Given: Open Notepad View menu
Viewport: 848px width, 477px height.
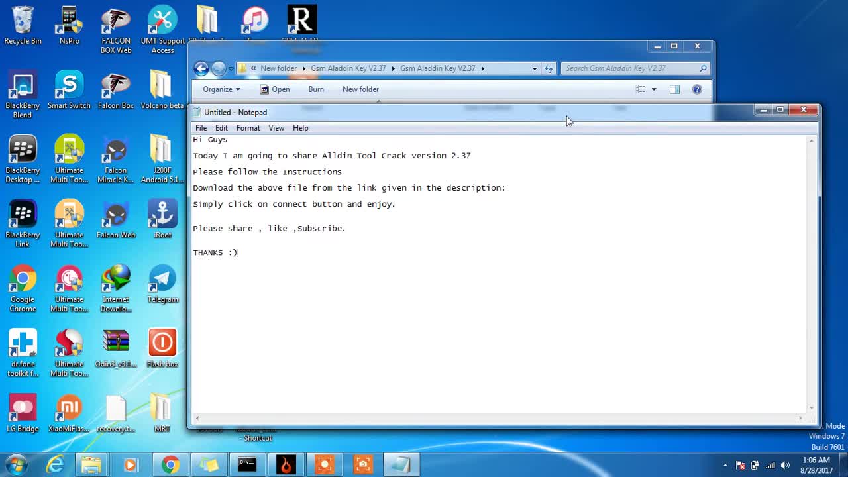Looking at the screenshot, I should point(276,128).
